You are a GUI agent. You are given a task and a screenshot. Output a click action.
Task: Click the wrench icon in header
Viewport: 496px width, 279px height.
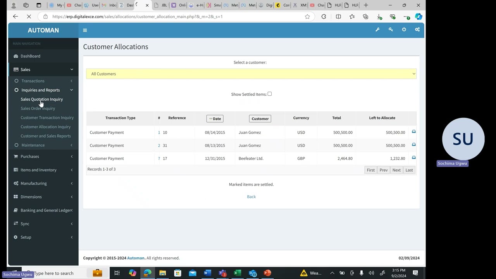click(x=377, y=29)
